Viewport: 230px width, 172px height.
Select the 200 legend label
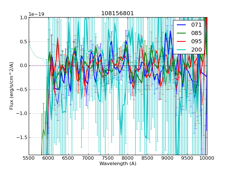[196, 50]
